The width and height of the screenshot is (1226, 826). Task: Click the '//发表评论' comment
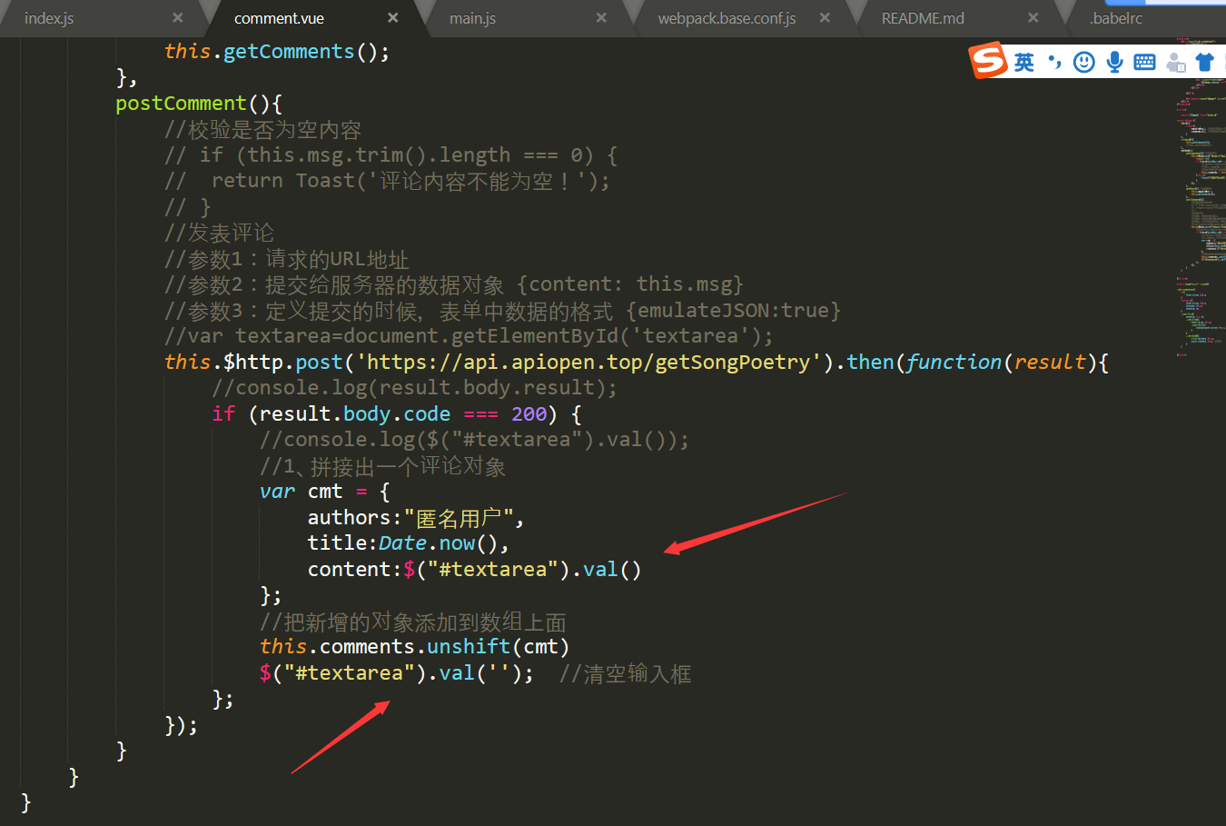(219, 234)
